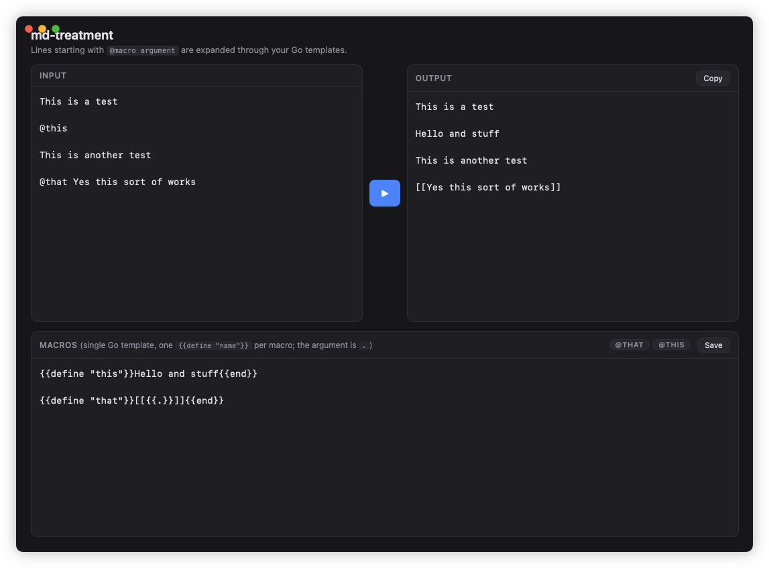Image resolution: width=769 pixels, height=568 pixels.
Task: Copy the output text
Action: [x=713, y=78]
